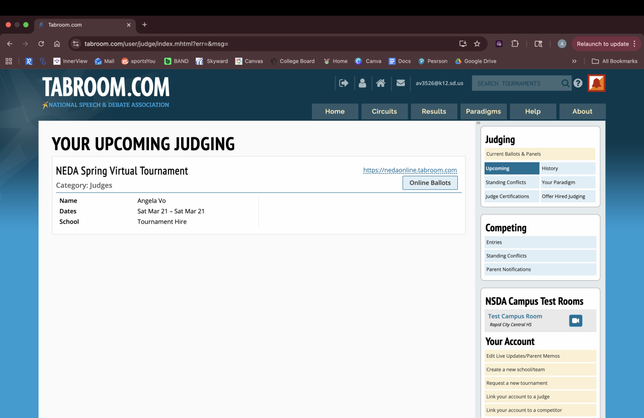Open the Paradigms navigation tab
Viewport: 644px width, 418px height.
click(x=484, y=112)
